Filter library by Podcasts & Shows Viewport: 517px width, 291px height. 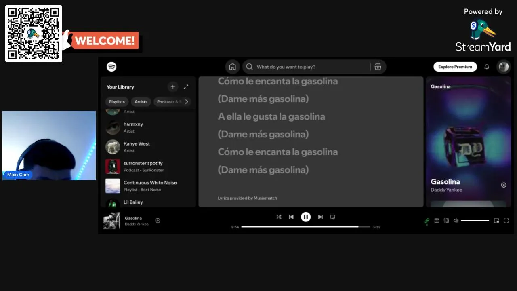pyautogui.click(x=169, y=102)
